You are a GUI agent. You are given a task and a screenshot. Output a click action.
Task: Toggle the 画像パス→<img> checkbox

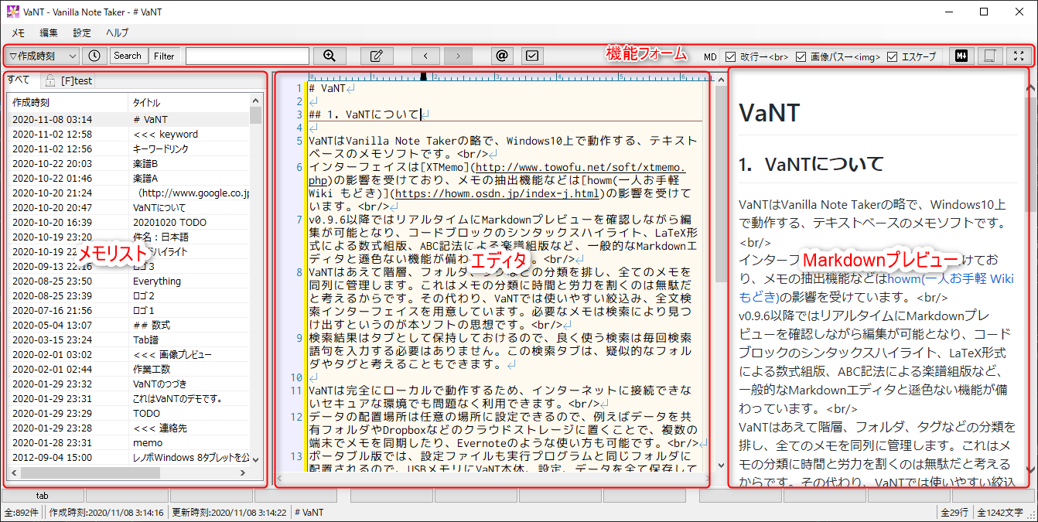(x=801, y=56)
